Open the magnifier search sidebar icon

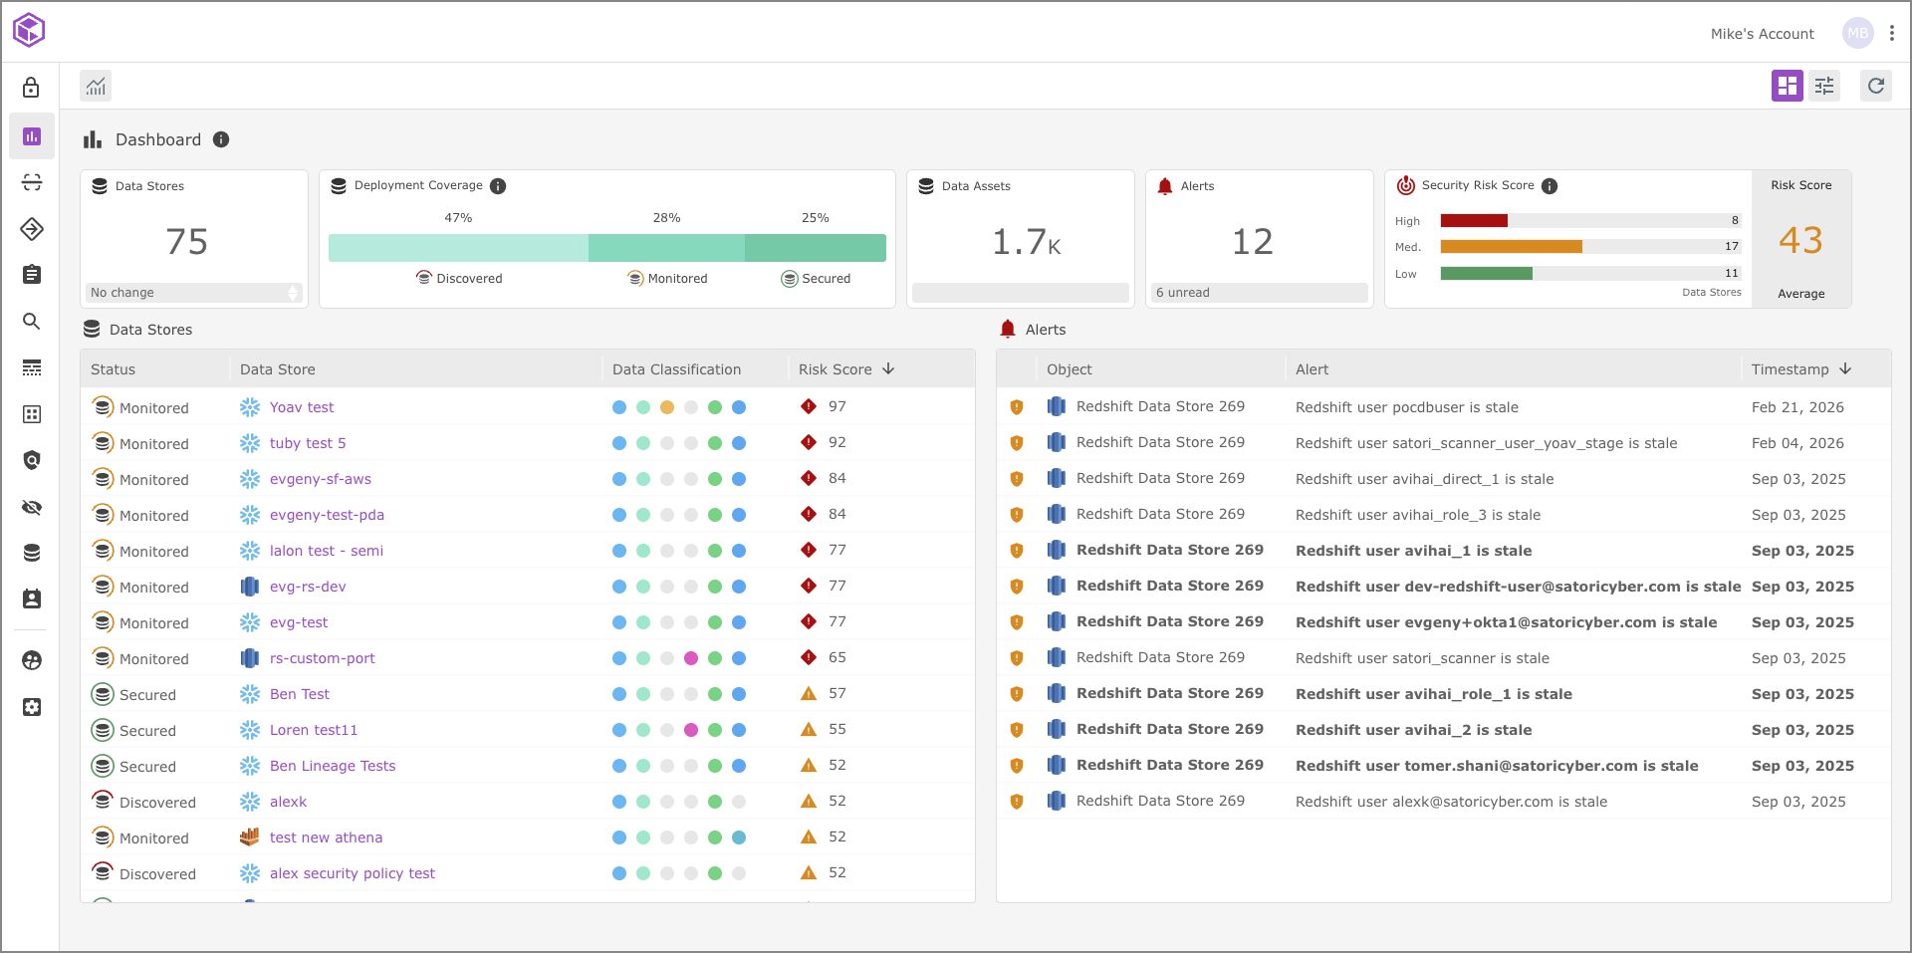[32, 321]
